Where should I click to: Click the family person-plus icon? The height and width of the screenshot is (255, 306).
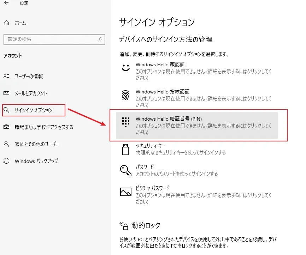(6, 144)
